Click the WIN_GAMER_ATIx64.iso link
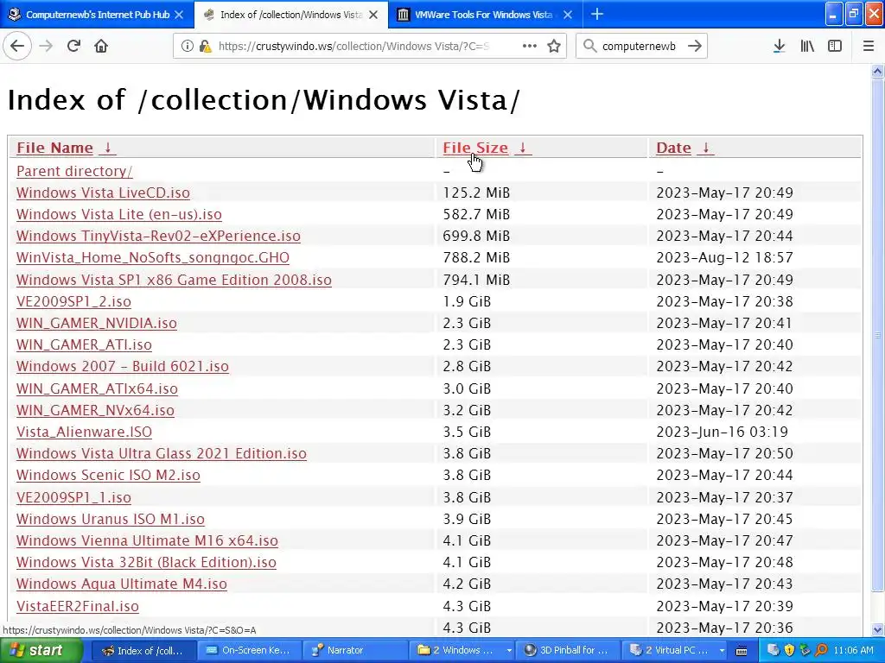This screenshot has height=663, width=885. tap(97, 388)
